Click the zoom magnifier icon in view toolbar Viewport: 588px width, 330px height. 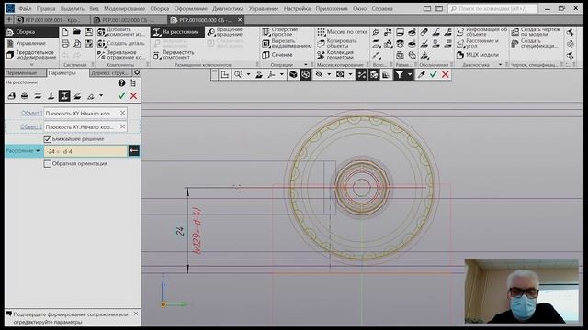238,75
